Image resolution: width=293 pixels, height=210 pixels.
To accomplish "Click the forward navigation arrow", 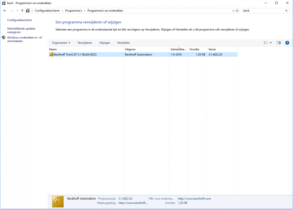I will pyautogui.click(x=12, y=10).
